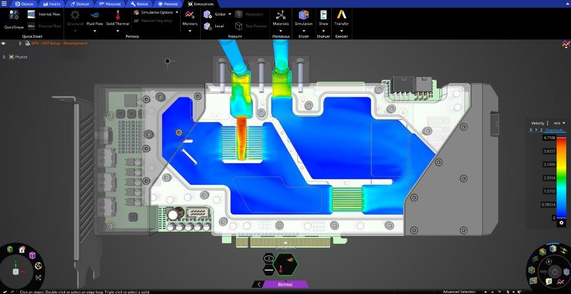Open the Simulation study tool

[303, 18]
